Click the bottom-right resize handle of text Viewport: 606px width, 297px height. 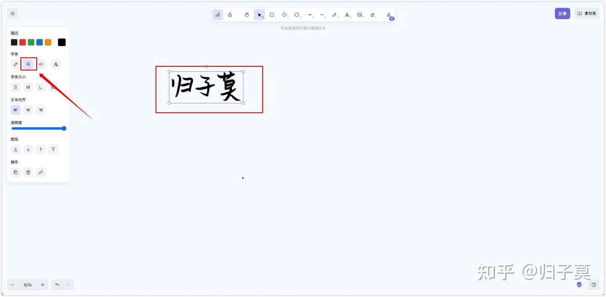pyautogui.click(x=243, y=103)
